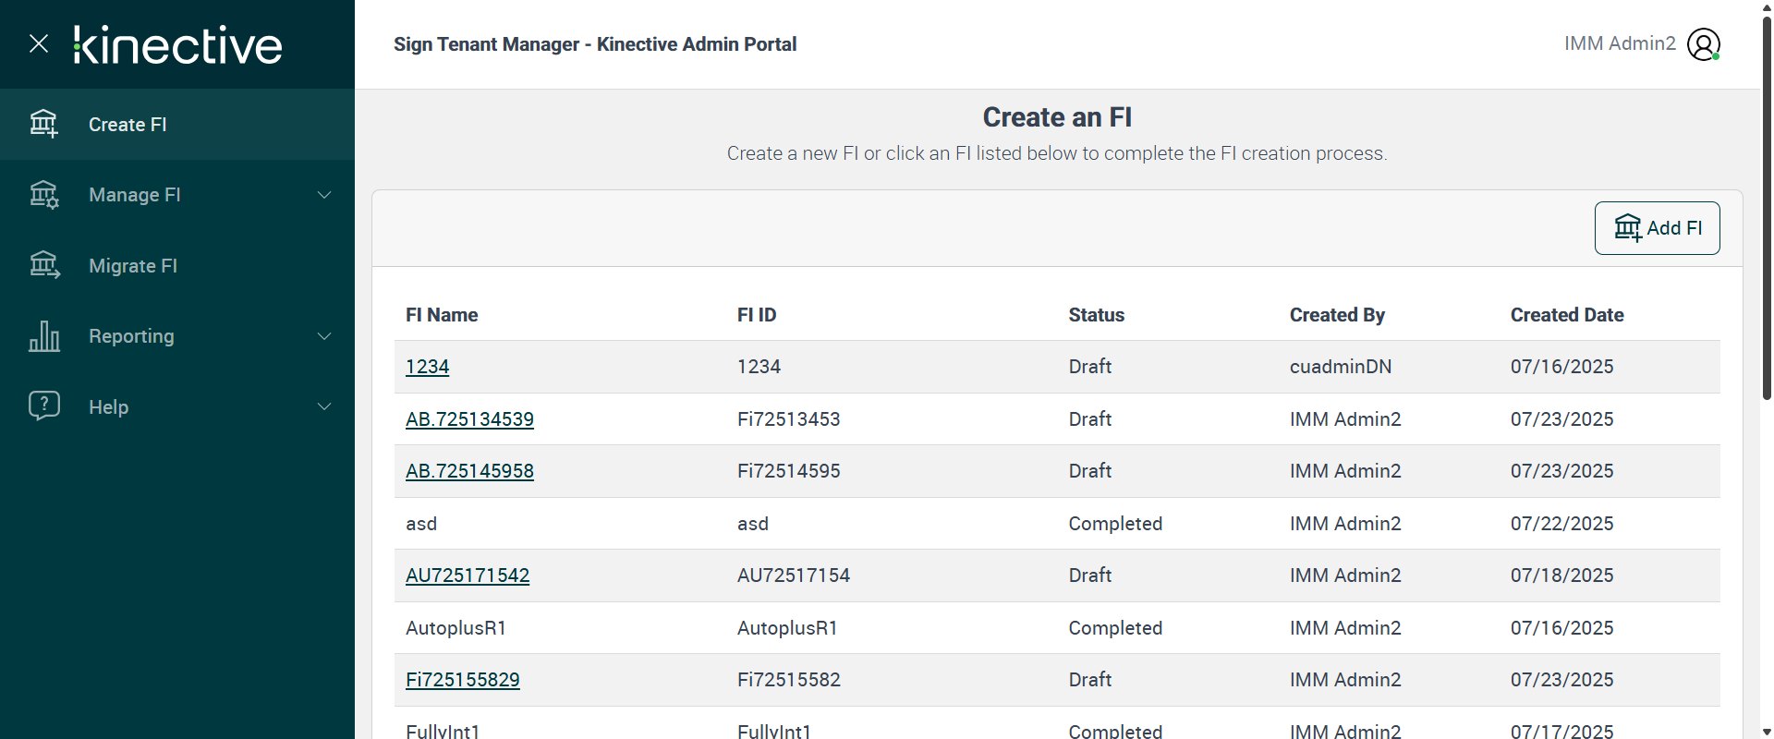Click the kinective logo
This screenshot has width=1774, height=739.
click(177, 44)
